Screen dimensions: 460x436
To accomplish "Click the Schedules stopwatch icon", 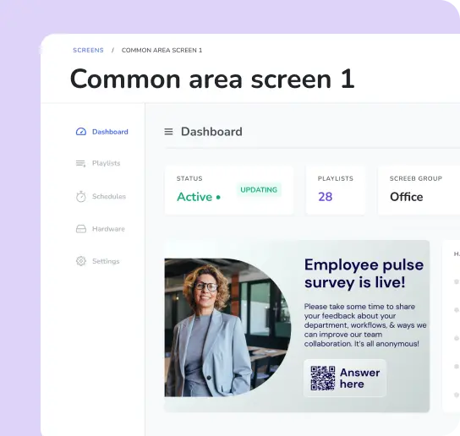I will (81, 196).
